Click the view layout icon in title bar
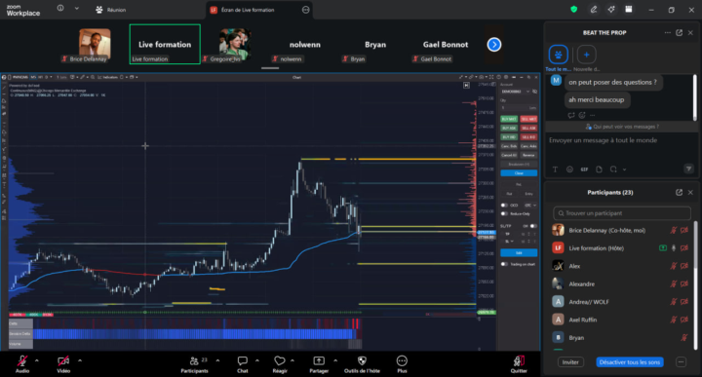 coord(629,10)
